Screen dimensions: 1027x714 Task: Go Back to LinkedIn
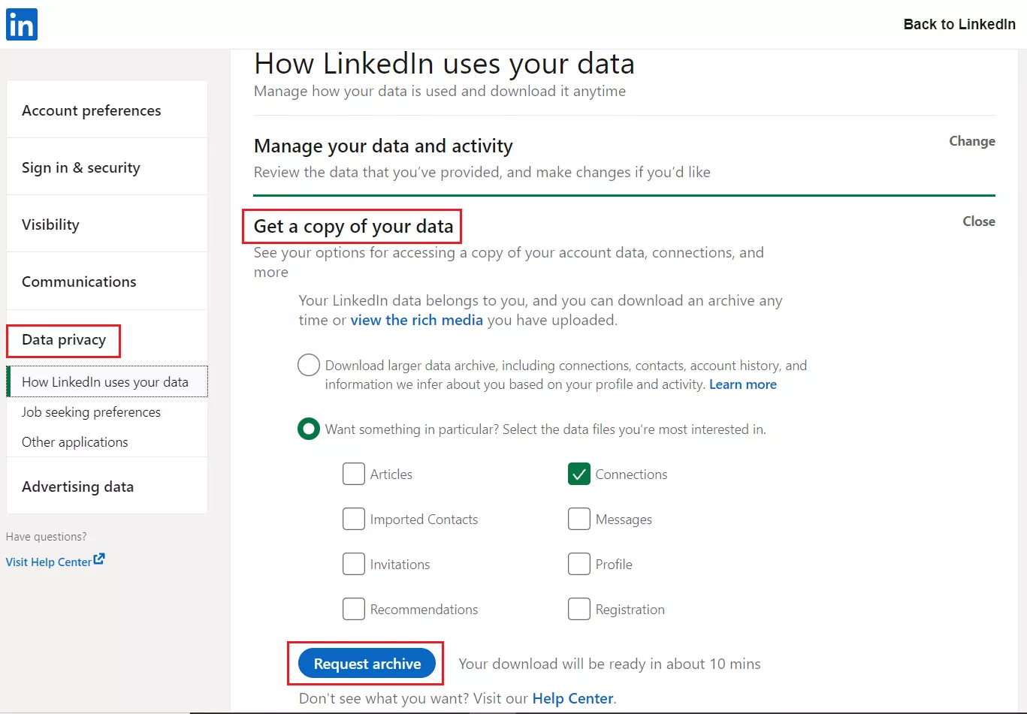point(959,24)
